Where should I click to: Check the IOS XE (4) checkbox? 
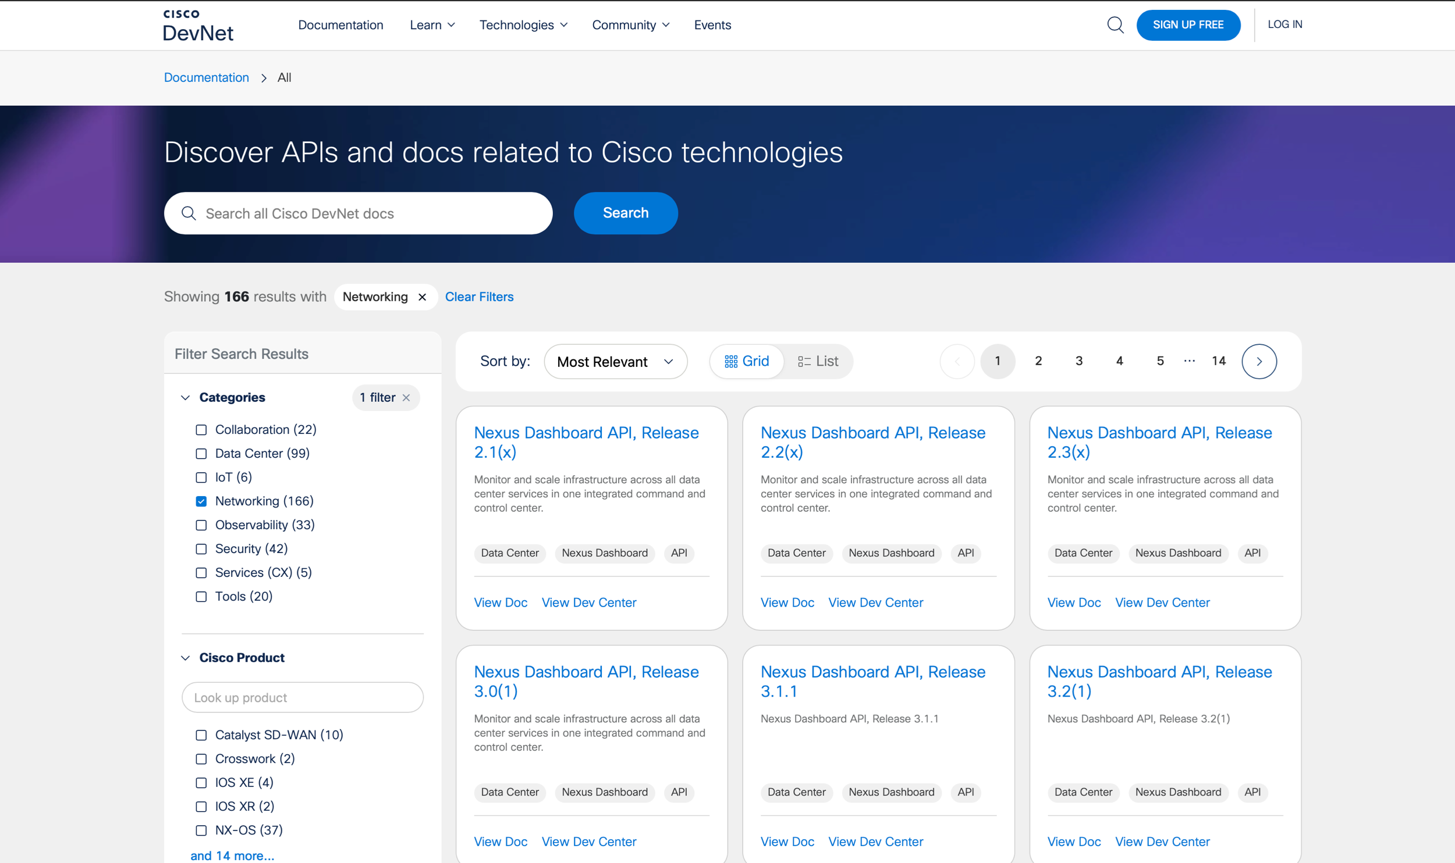click(201, 783)
